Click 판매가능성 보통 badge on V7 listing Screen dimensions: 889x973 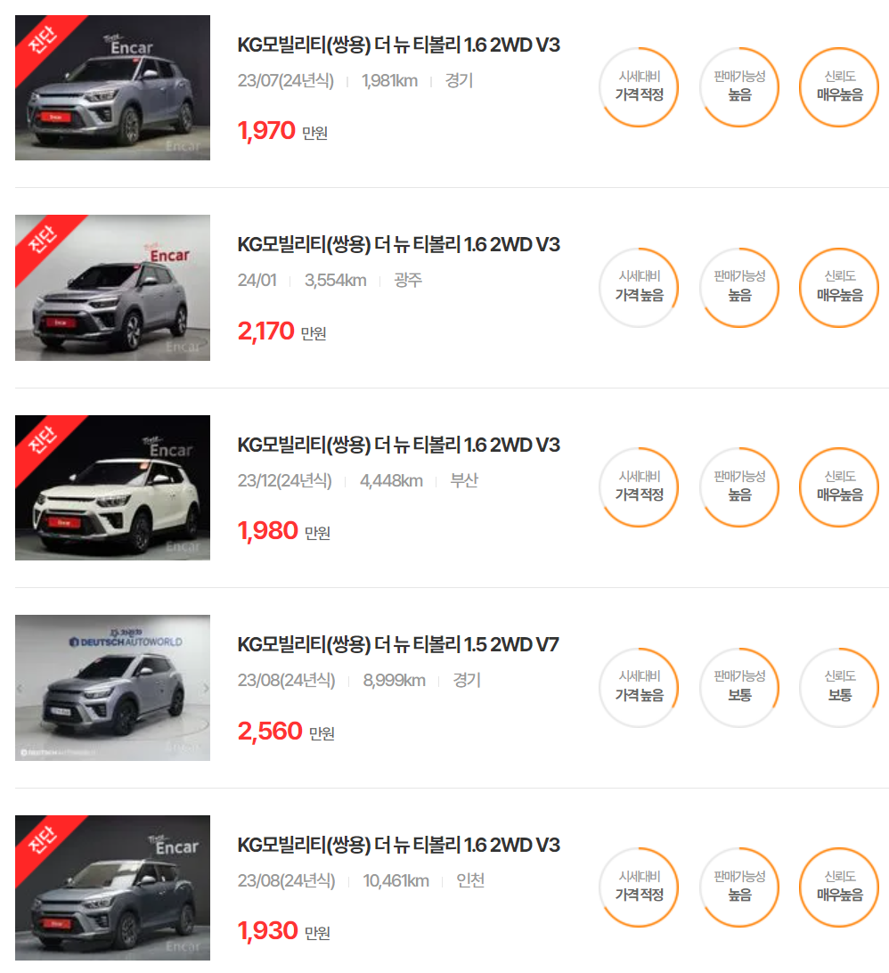coord(739,688)
